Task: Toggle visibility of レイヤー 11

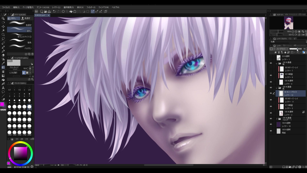Action: (x=271, y=100)
